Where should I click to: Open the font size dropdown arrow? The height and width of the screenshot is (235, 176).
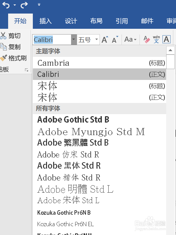point(96,40)
